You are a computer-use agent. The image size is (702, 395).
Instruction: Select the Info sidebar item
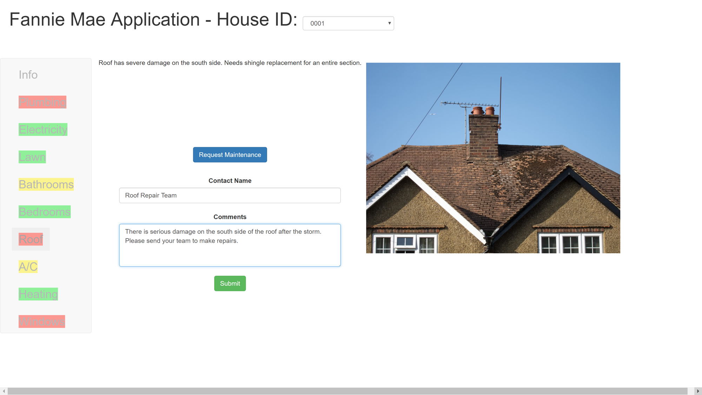click(28, 75)
